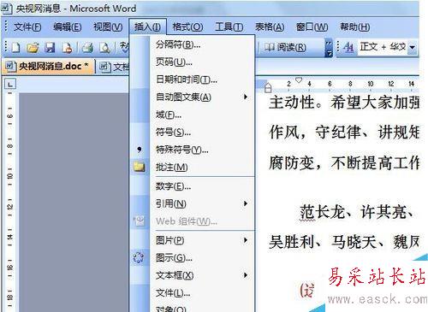The width and height of the screenshot is (428, 312).
Task: Expand 文本框(X) submenu
Action: point(192,275)
